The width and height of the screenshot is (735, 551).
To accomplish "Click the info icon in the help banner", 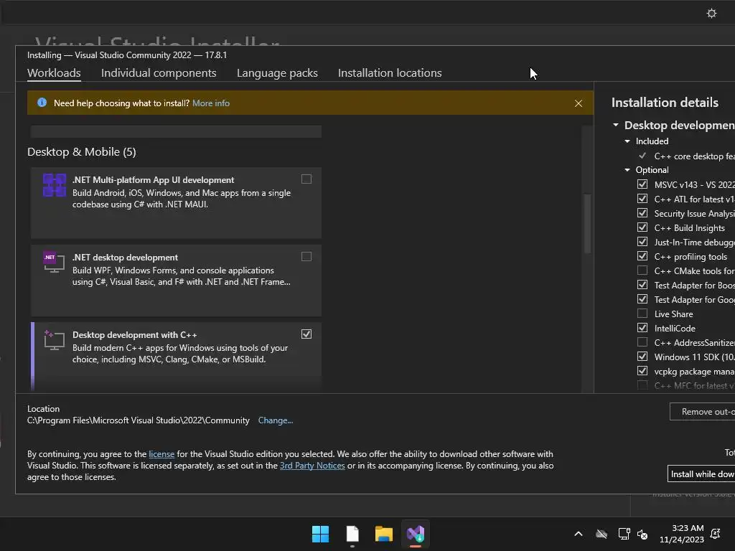I will coord(42,103).
